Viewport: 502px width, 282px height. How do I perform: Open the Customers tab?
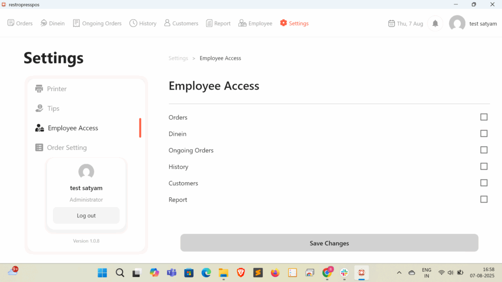tap(181, 23)
